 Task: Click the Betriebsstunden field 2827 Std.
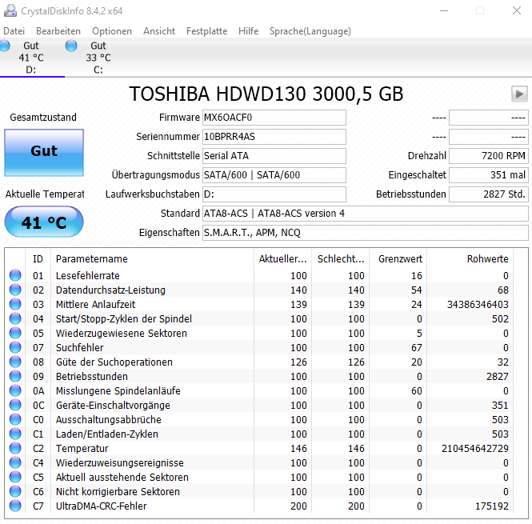pos(489,194)
